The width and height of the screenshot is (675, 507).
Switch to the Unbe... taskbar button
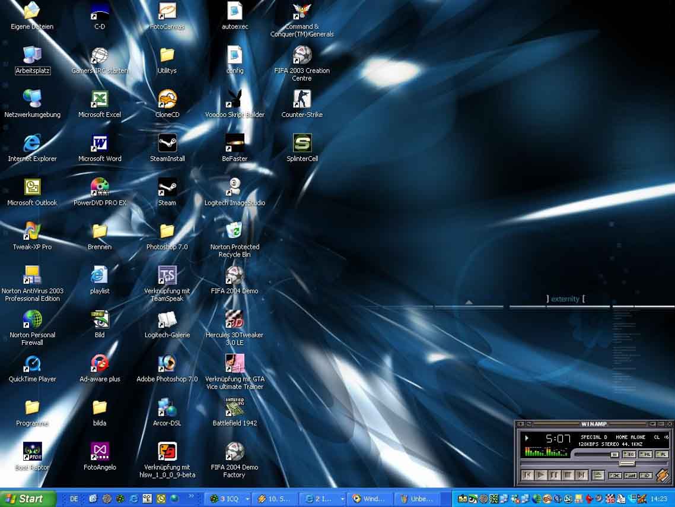pos(416,499)
